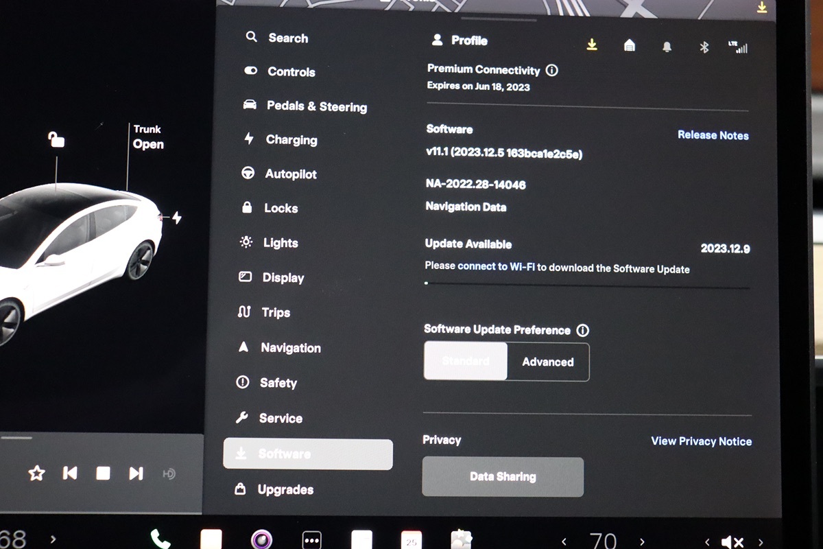
Task: Open the Display settings menu
Action: tap(283, 278)
